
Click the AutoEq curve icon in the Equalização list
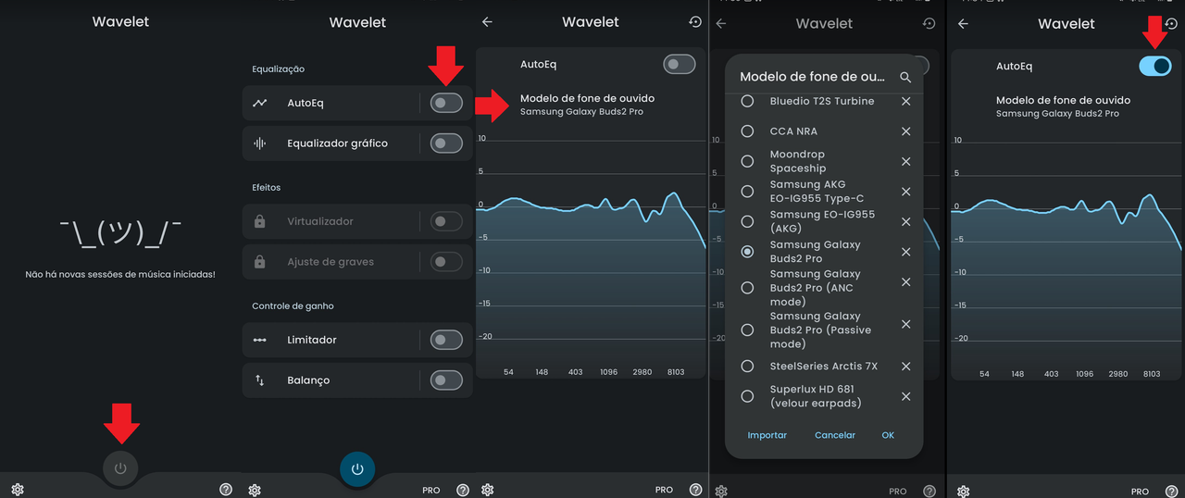pos(260,103)
